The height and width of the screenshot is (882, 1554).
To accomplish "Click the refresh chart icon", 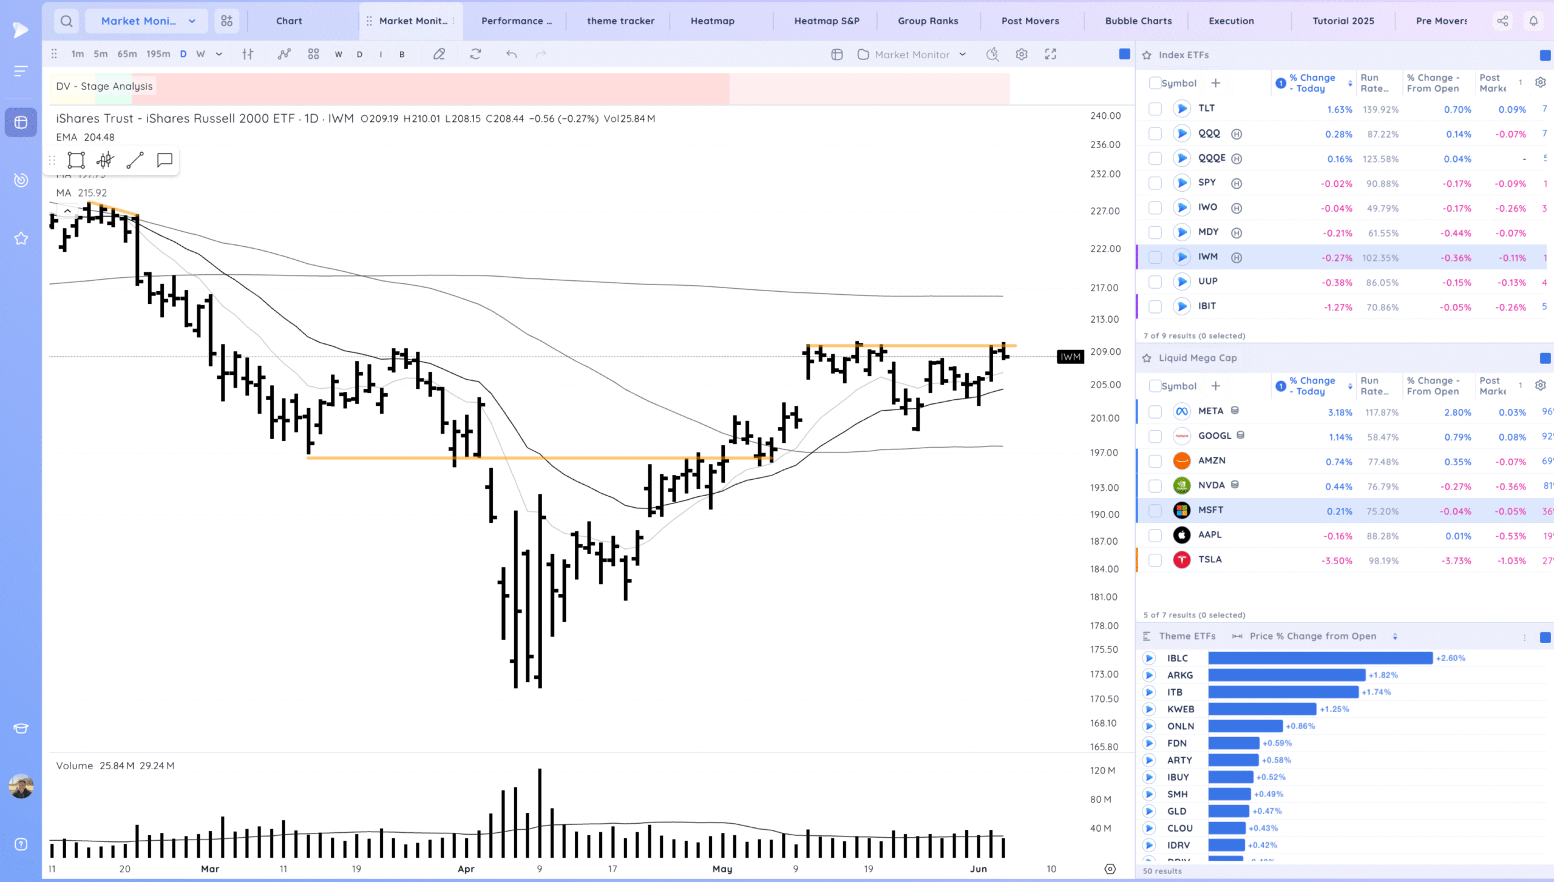I will pos(475,55).
